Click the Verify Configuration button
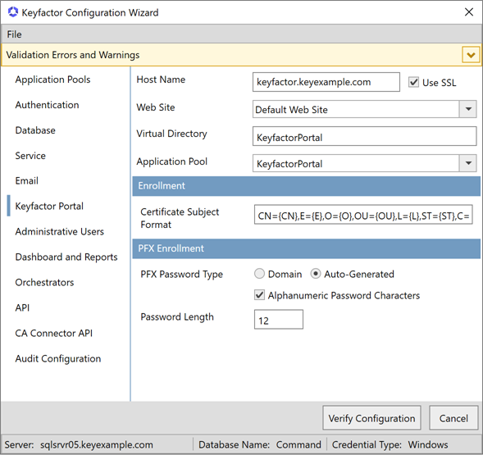 tap(371, 418)
